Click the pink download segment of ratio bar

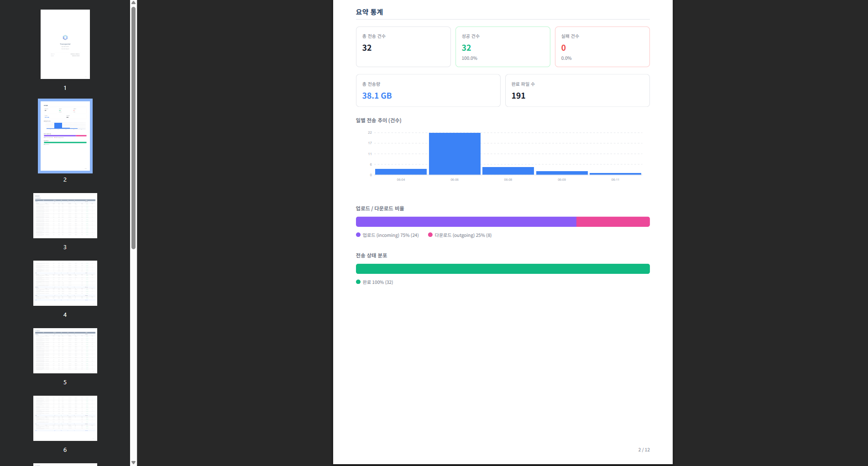click(x=613, y=222)
